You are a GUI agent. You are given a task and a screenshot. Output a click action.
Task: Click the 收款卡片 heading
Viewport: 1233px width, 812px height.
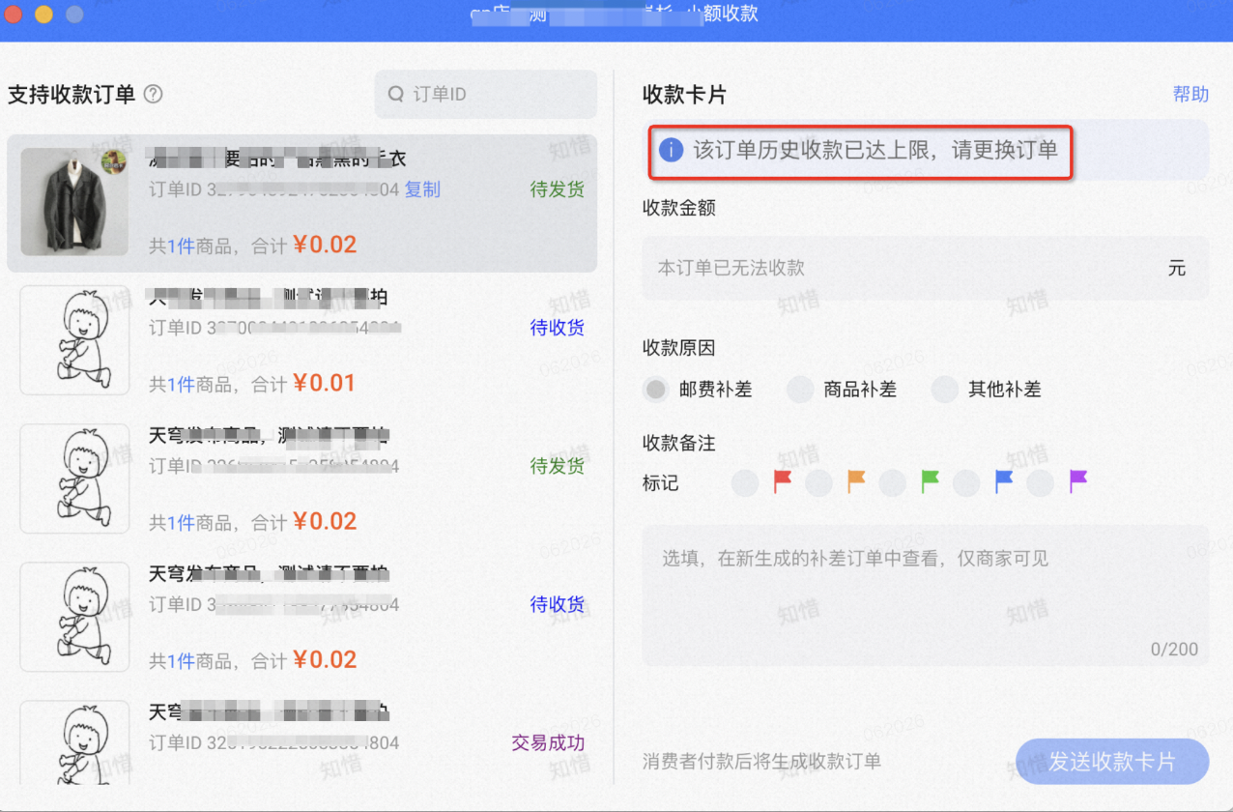pyautogui.click(x=684, y=95)
